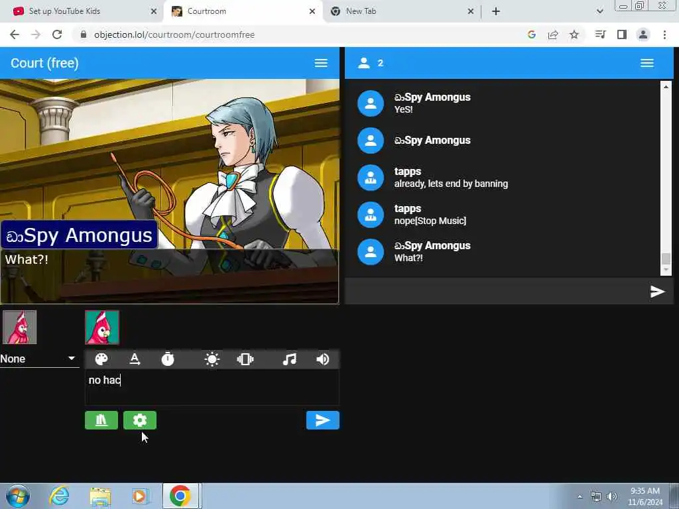Add a flash effect with sun icon
679x509 pixels.
(212, 359)
